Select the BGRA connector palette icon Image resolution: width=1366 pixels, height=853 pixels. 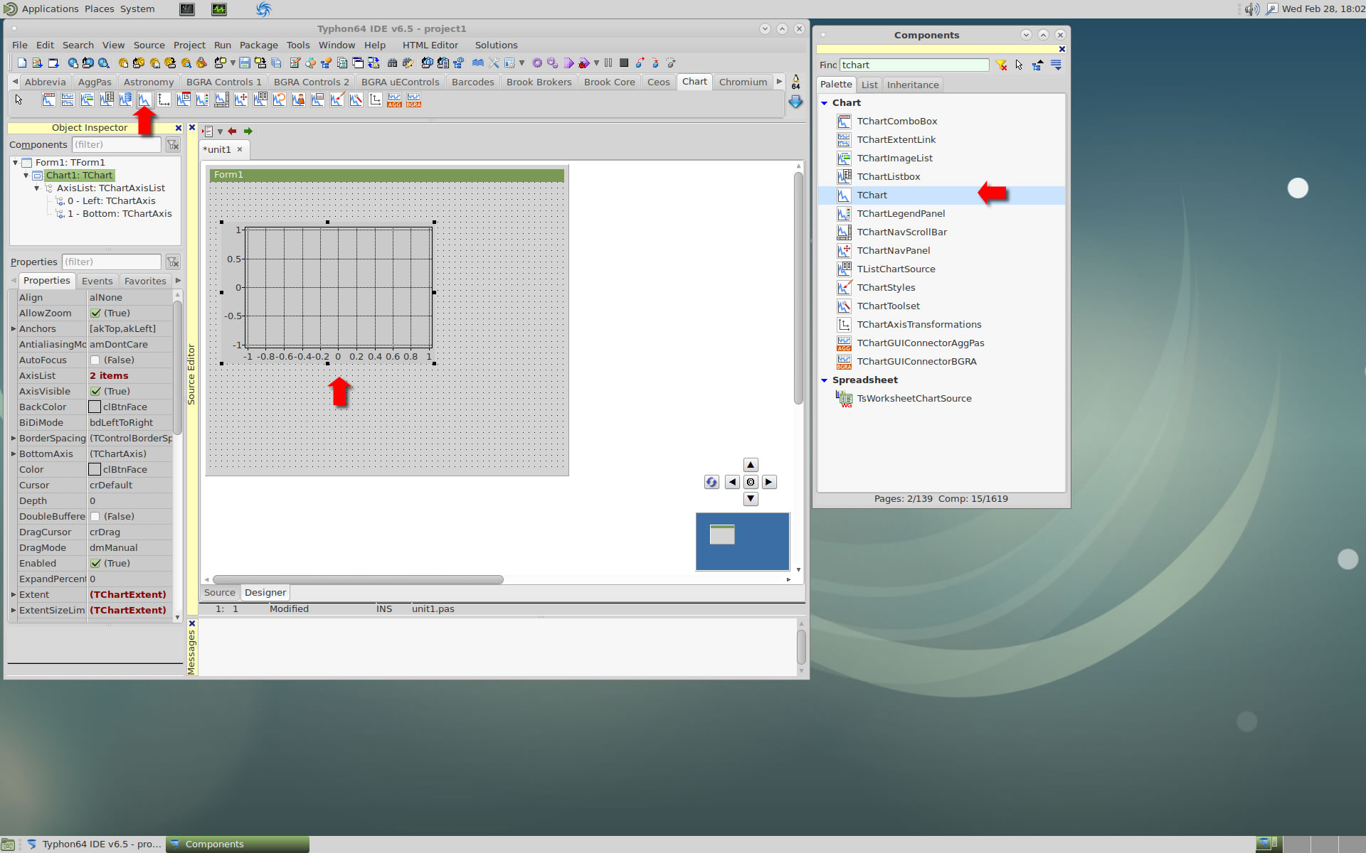click(413, 100)
